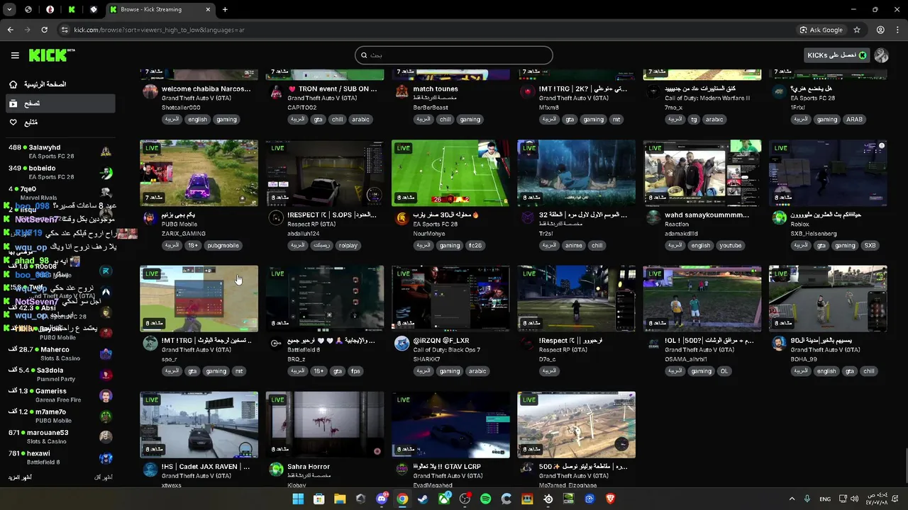This screenshot has width=908, height=510.
Task: Open Discord from taskbar
Action: click(382, 499)
